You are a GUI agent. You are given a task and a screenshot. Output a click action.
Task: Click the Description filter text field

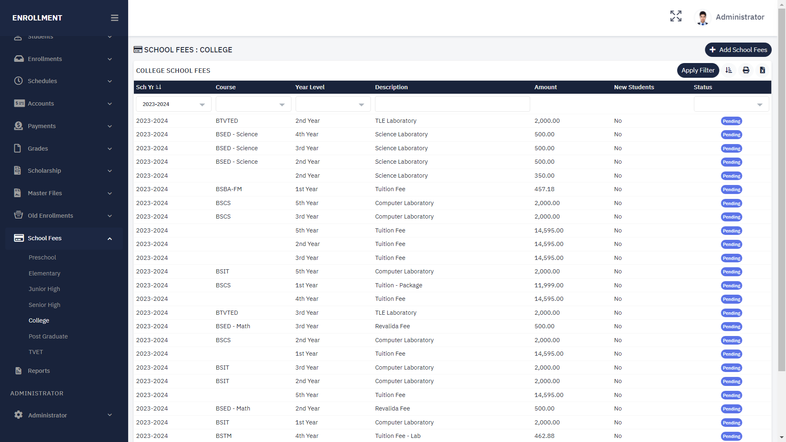(x=452, y=104)
